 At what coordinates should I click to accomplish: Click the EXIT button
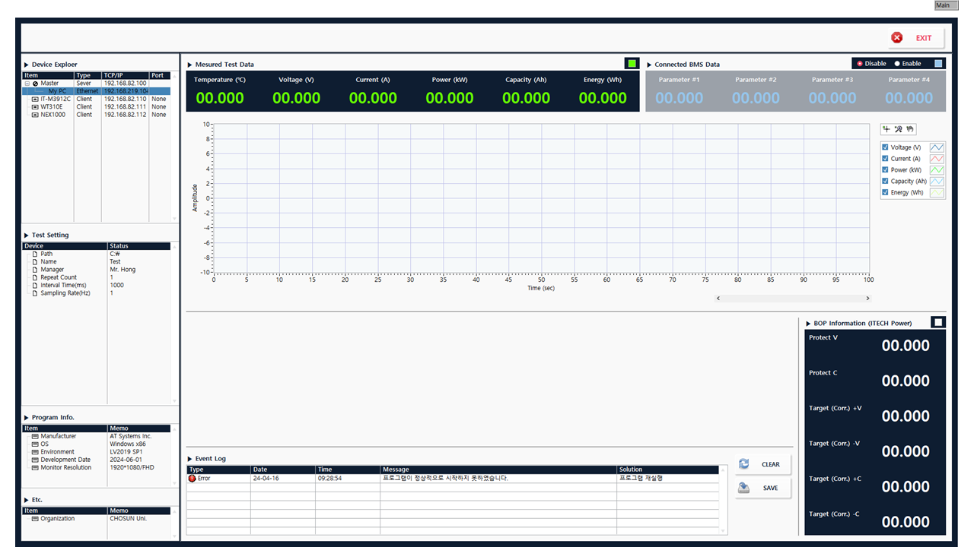(x=916, y=38)
